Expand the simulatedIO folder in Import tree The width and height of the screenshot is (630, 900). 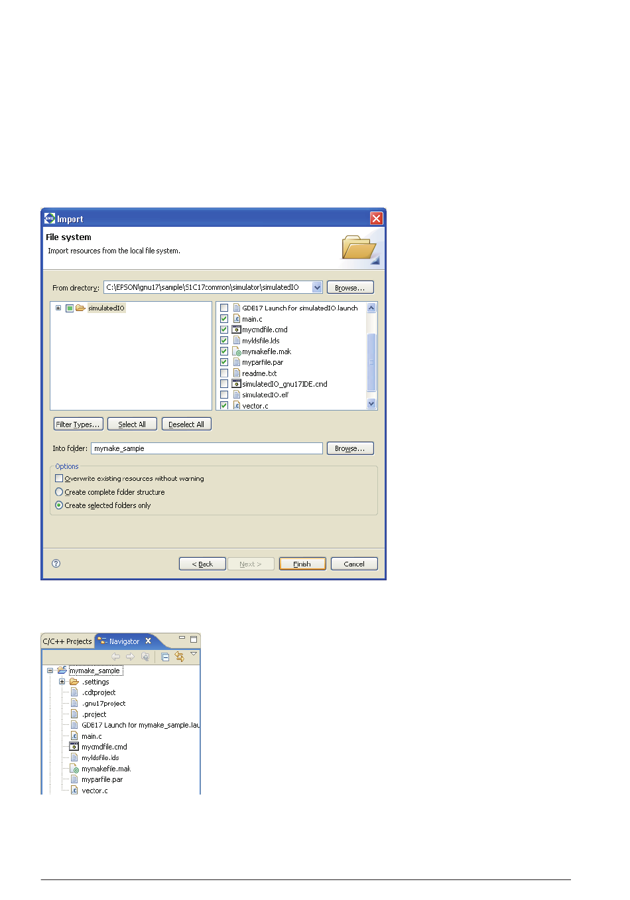[x=58, y=308]
